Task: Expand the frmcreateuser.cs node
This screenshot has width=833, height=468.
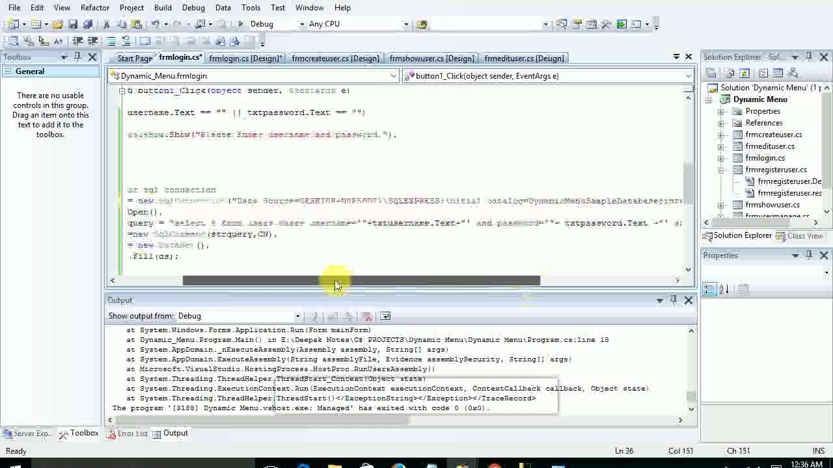Action: (721, 135)
